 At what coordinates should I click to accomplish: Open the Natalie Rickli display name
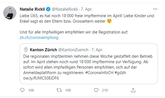point(32,9)
